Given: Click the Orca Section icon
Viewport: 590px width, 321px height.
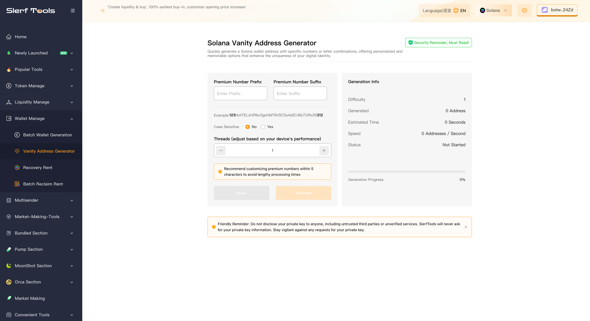Looking at the screenshot, I should coord(9,282).
